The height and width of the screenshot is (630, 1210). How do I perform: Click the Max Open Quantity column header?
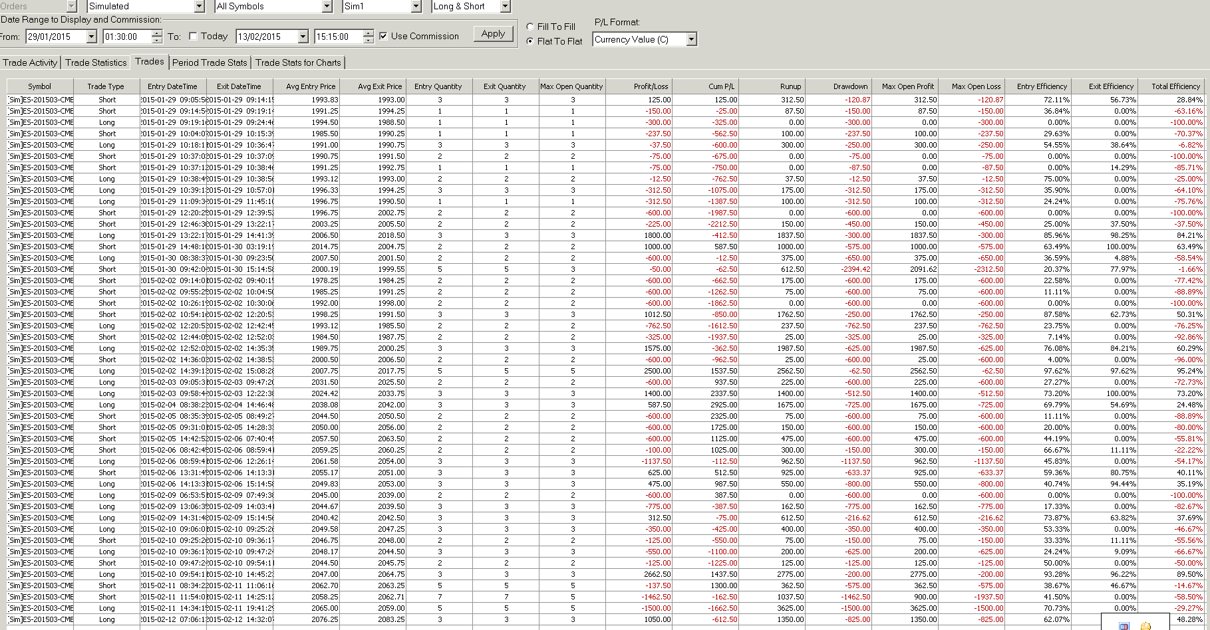click(x=572, y=86)
